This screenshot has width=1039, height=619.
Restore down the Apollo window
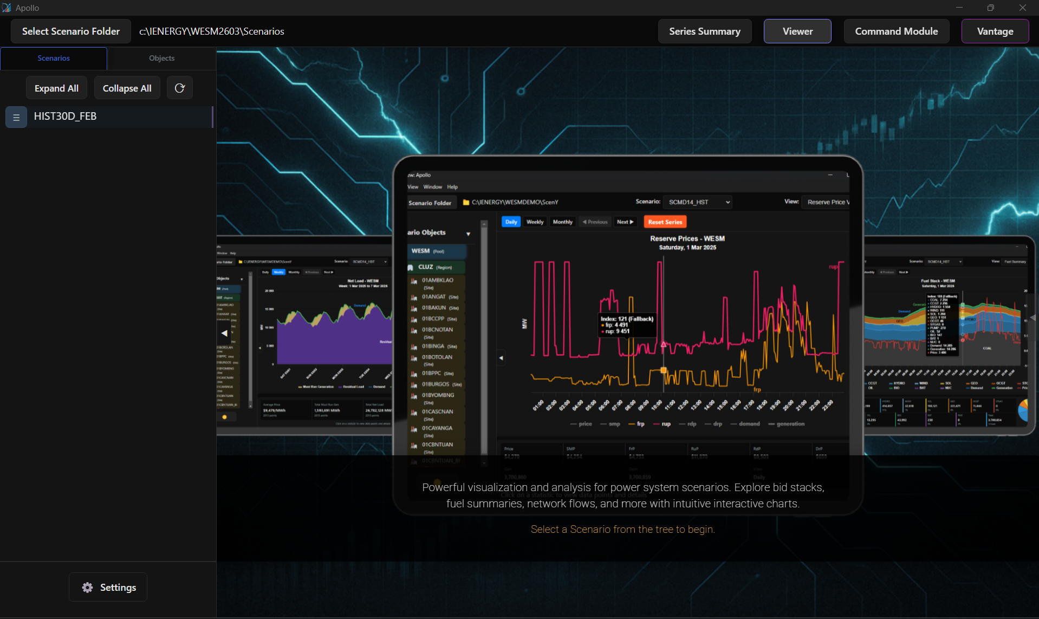[991, 8]
